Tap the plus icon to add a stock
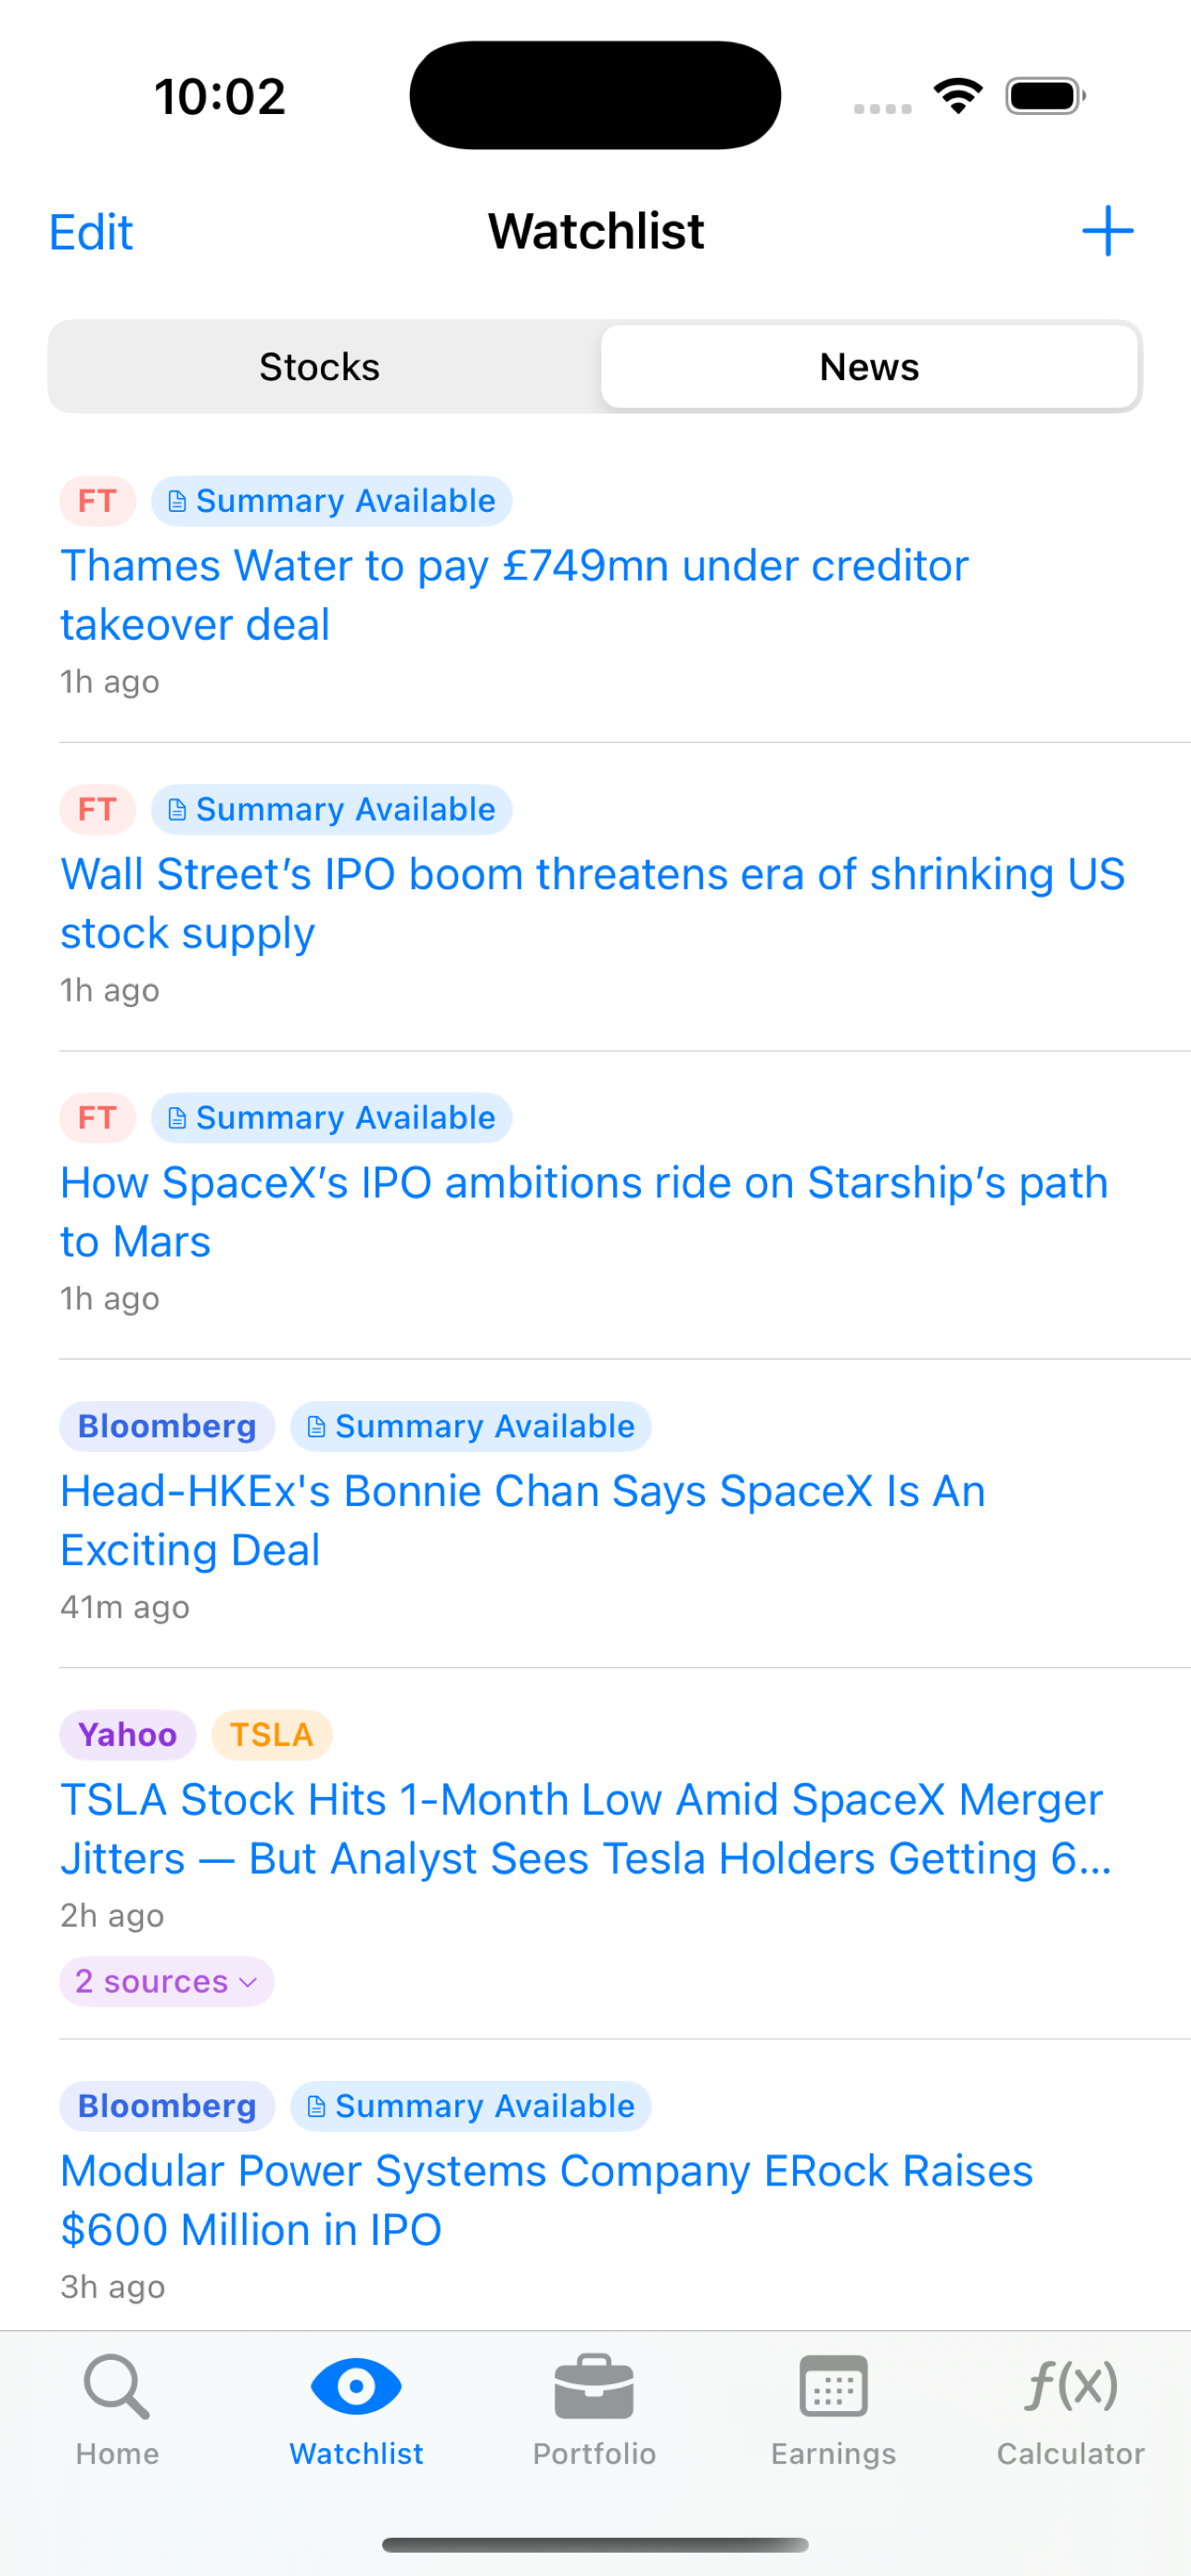 [x=1107, y=231]
